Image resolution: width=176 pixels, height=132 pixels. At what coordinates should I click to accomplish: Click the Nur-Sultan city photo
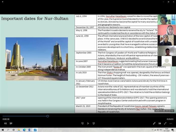click(x=37, y=59)
